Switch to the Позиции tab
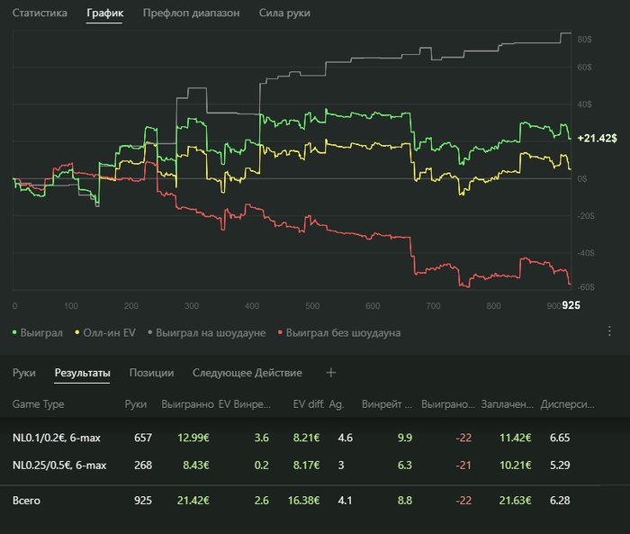The height and width of the screenshot is (534, 630). click(x=151, y=372)
